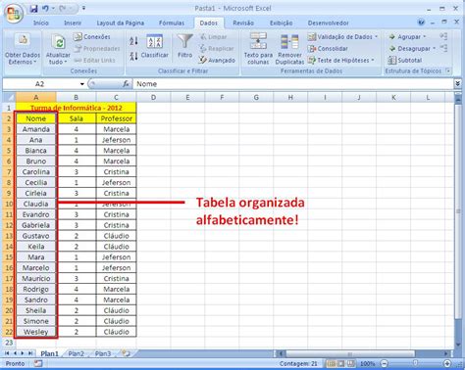Click the title cell Turma de Informática - 2012

coord(76,108)
